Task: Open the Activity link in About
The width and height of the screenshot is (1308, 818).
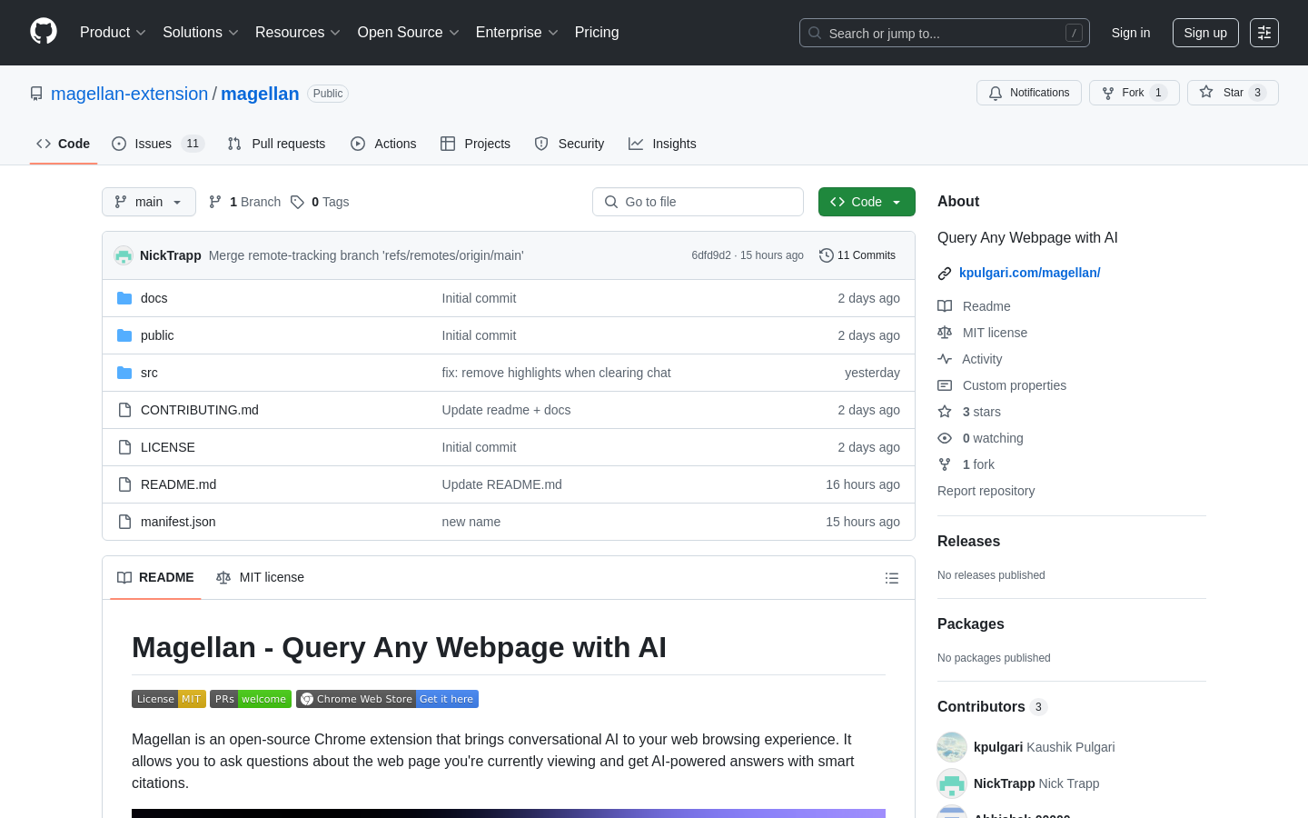Action: [970, 359]
